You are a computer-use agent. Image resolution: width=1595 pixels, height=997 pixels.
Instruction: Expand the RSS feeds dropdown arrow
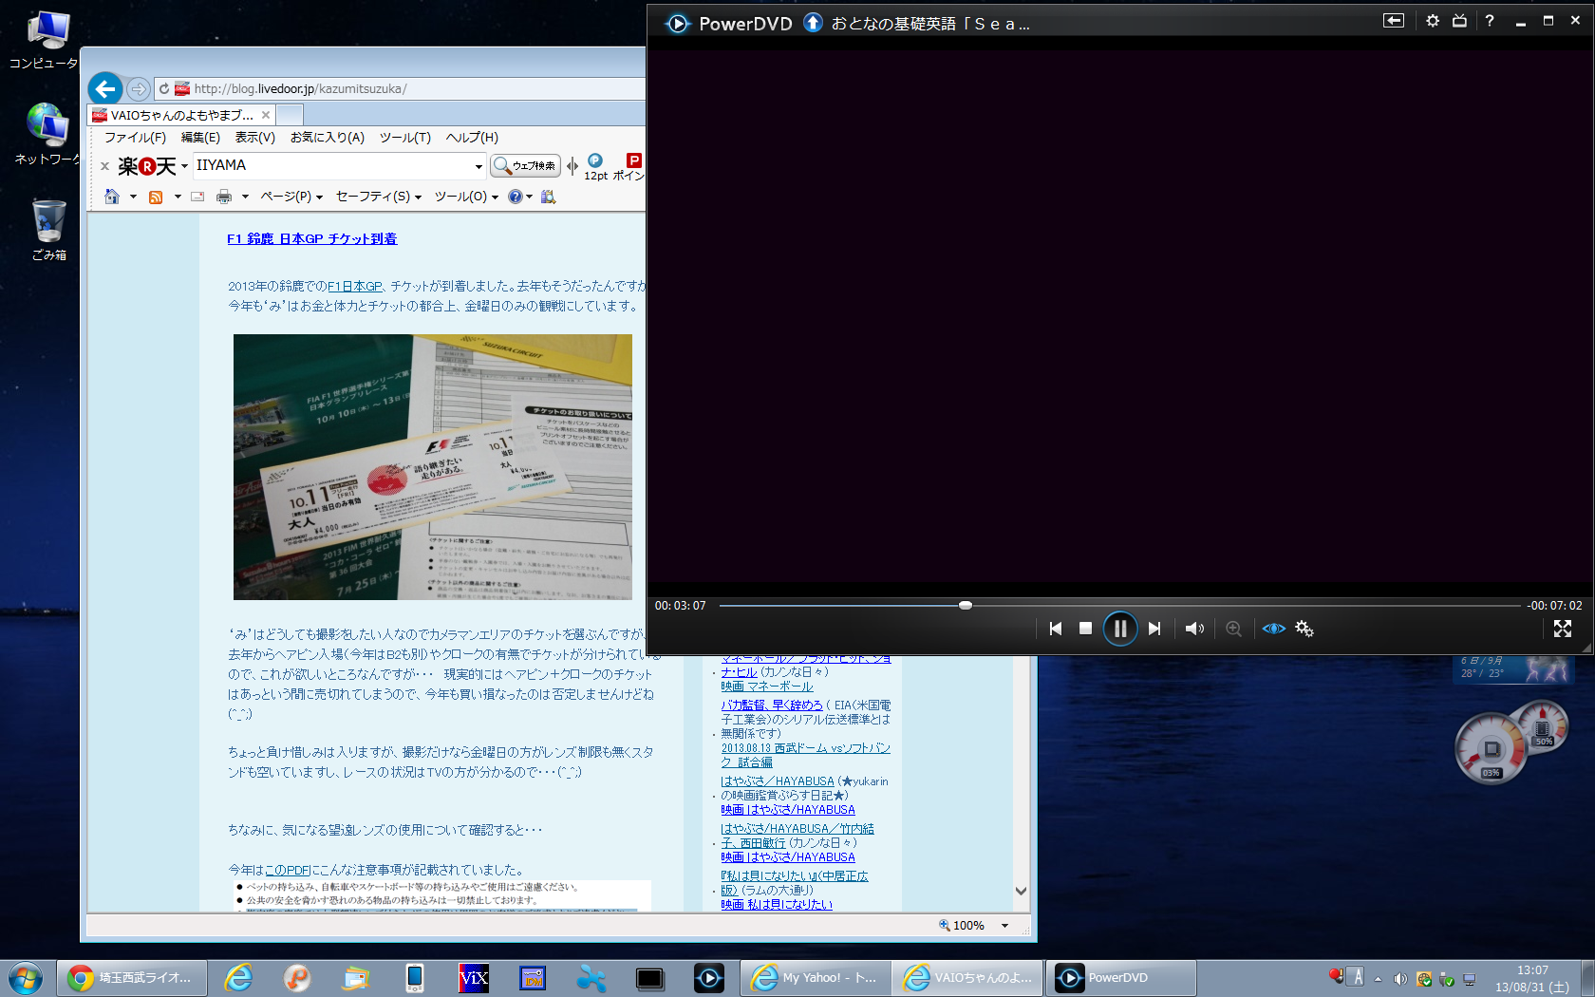click(178, 197)
